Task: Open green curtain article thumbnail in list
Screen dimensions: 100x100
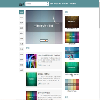Action: (32, 79)
